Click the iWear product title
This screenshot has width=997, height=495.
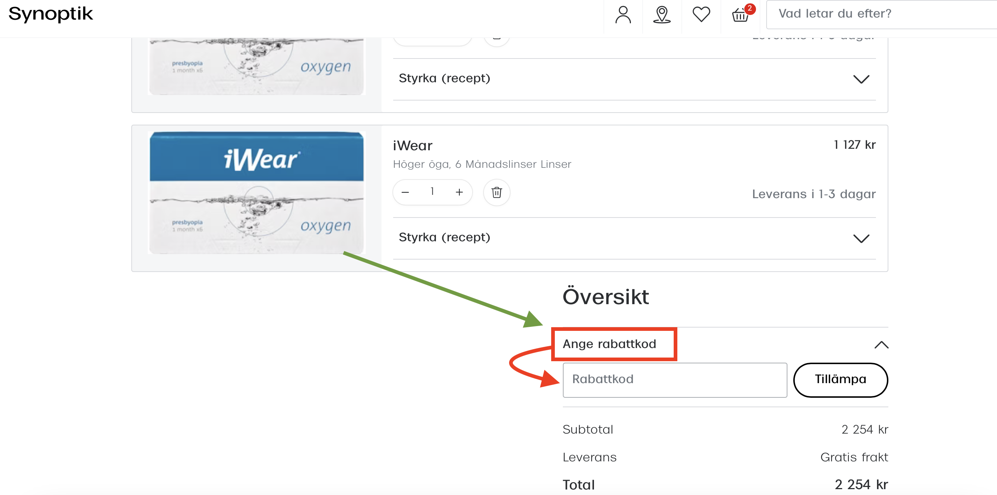tap(413, 146)
